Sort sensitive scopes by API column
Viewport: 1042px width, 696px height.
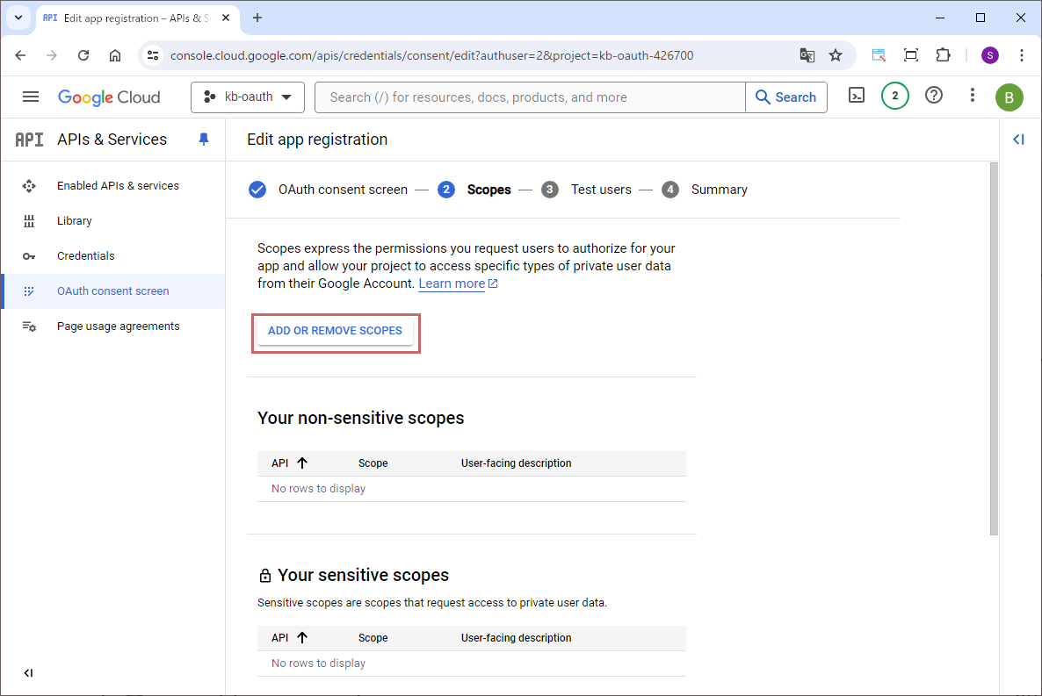point(290,638)
